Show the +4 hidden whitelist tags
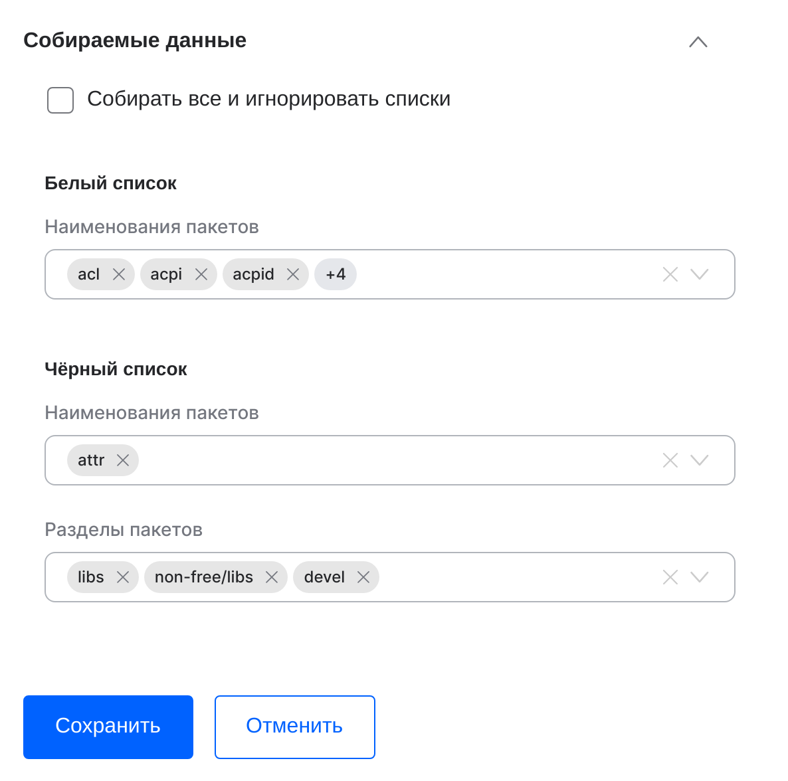788x781 pixels. pos(336,274)
